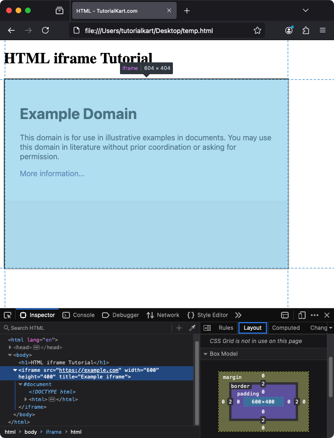Toggle the three-pane inspector icon

pyautogui.click(x=207, y=328)
